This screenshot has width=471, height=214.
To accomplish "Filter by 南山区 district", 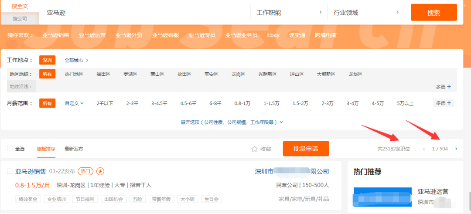I will [157, 74].
